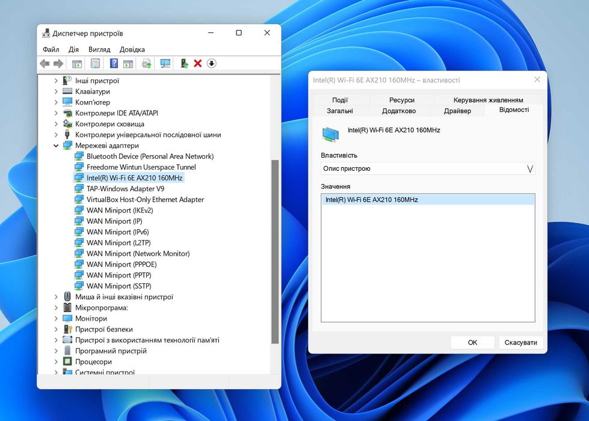Click the large network adapter icon in properties dialog
Viewport: 589px width, 421px height.
point(330,134)
